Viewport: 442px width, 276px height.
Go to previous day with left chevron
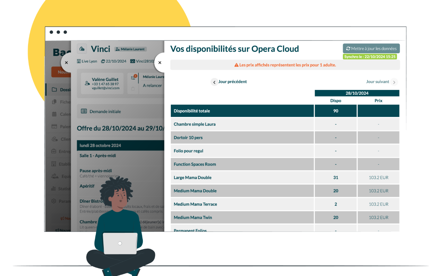(214, 82)
